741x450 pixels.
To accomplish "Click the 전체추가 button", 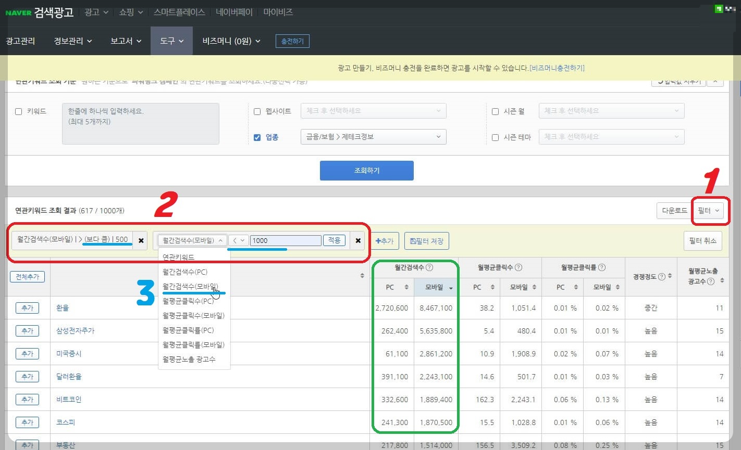I will point(27,277).
